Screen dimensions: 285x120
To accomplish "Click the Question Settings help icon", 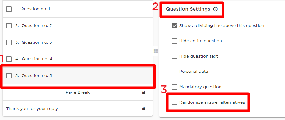I will [x=215, y=9].
